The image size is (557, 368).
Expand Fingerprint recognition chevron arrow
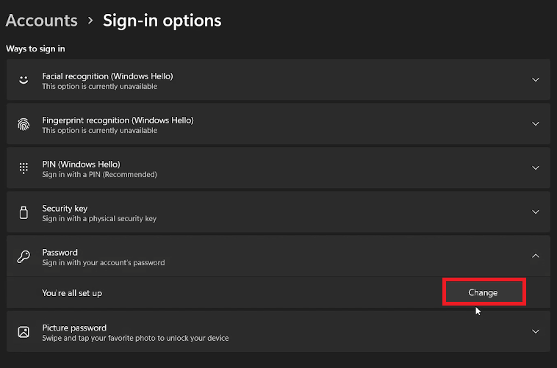click(536, 124)
